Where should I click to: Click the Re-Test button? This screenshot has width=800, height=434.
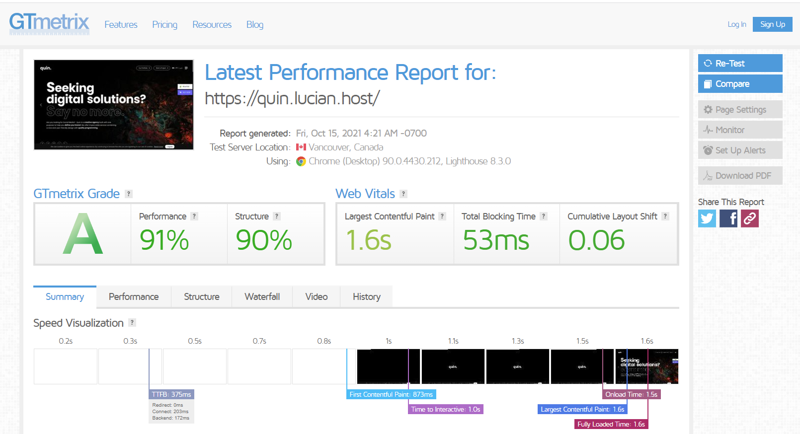click(740, 63)
